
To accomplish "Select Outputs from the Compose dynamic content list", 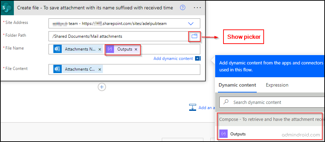I will point(238,134).
